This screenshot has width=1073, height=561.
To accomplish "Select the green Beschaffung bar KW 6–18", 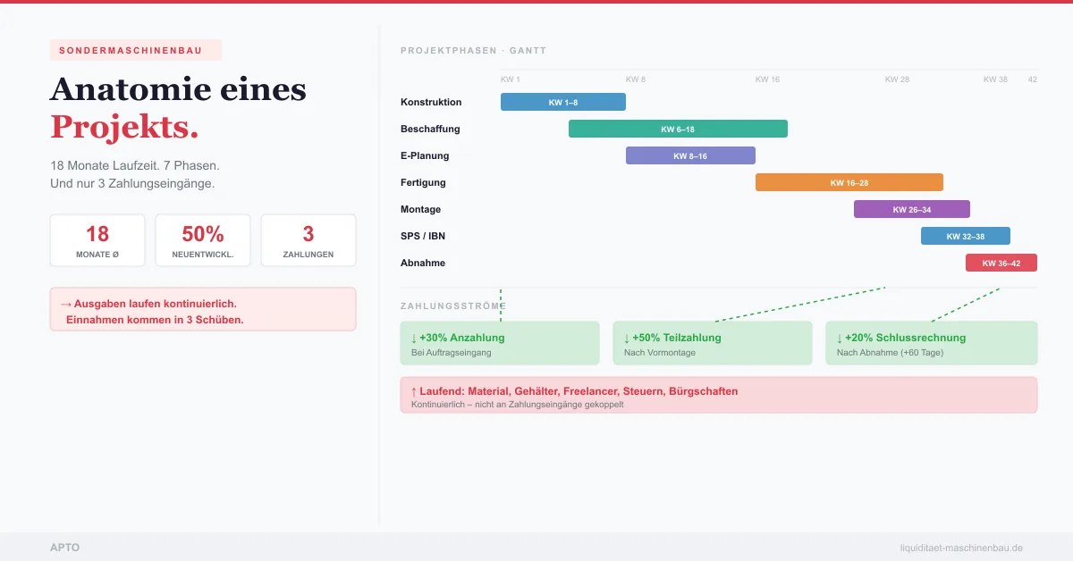I will [678, 129].
